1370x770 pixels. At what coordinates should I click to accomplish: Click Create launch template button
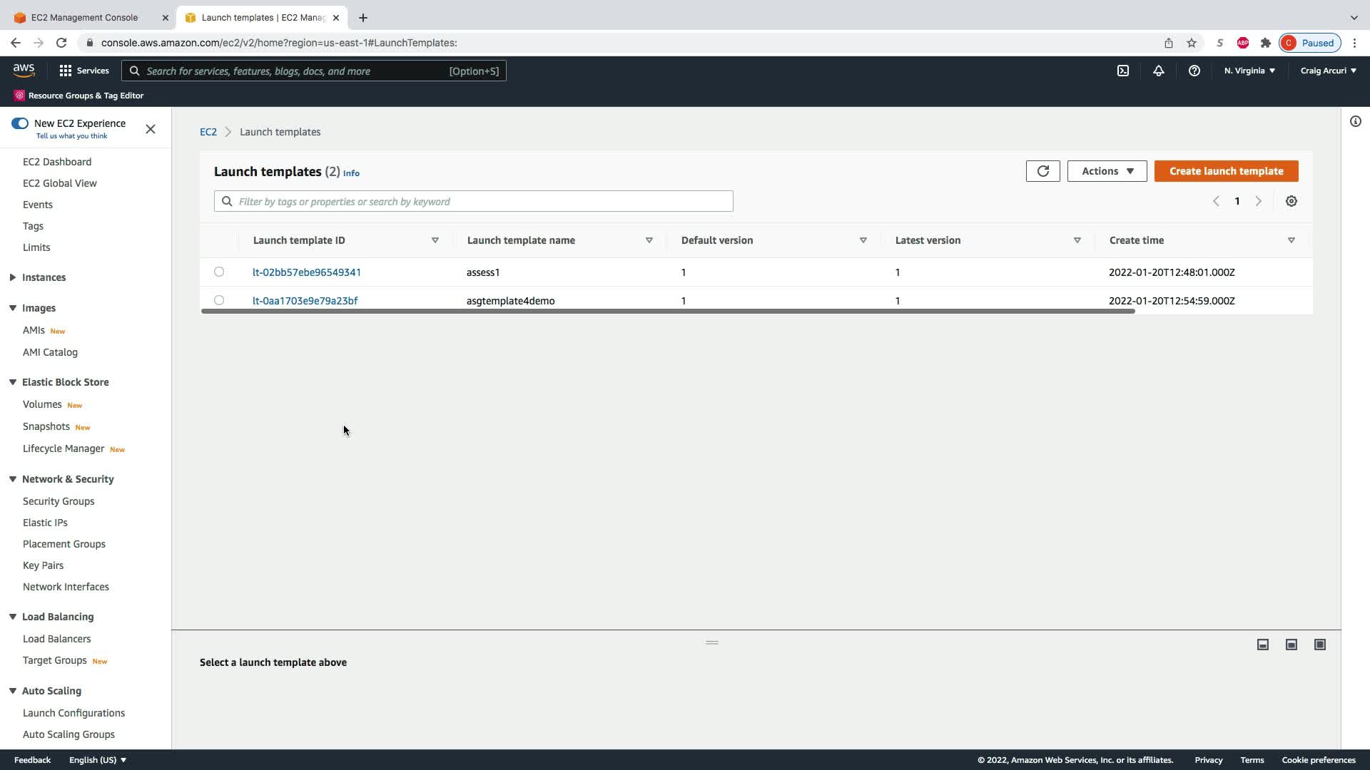pyautogui.click(x=1226, y=171)
